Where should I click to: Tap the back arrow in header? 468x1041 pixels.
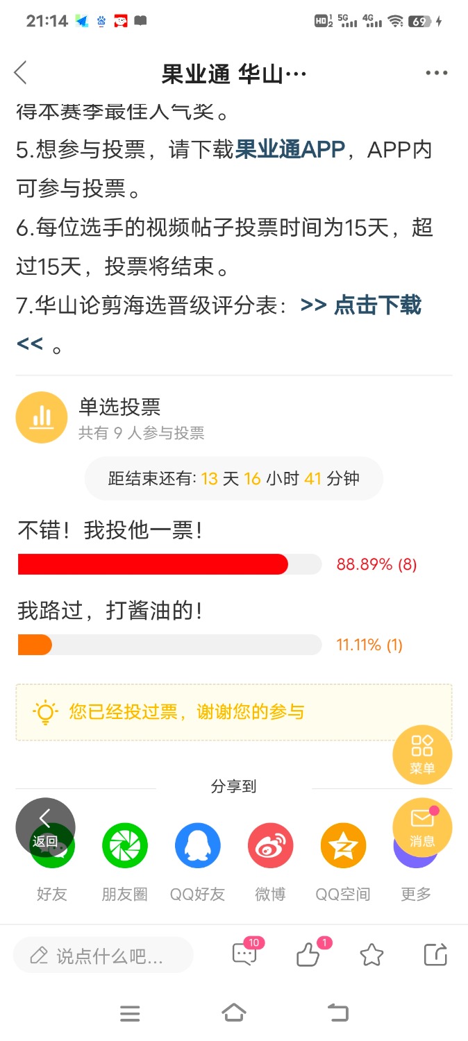click(21, 72)
